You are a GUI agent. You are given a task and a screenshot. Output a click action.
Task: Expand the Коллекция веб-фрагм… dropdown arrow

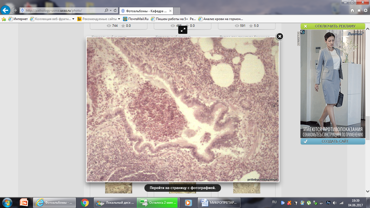(73, 19)
